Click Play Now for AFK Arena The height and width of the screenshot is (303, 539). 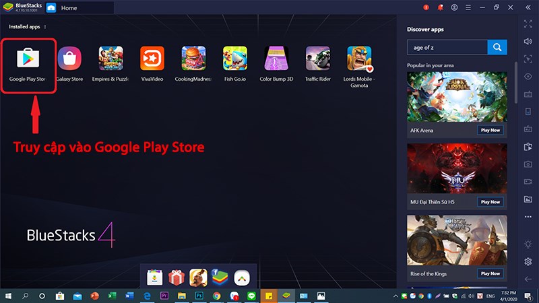click(x=490, y=130)
